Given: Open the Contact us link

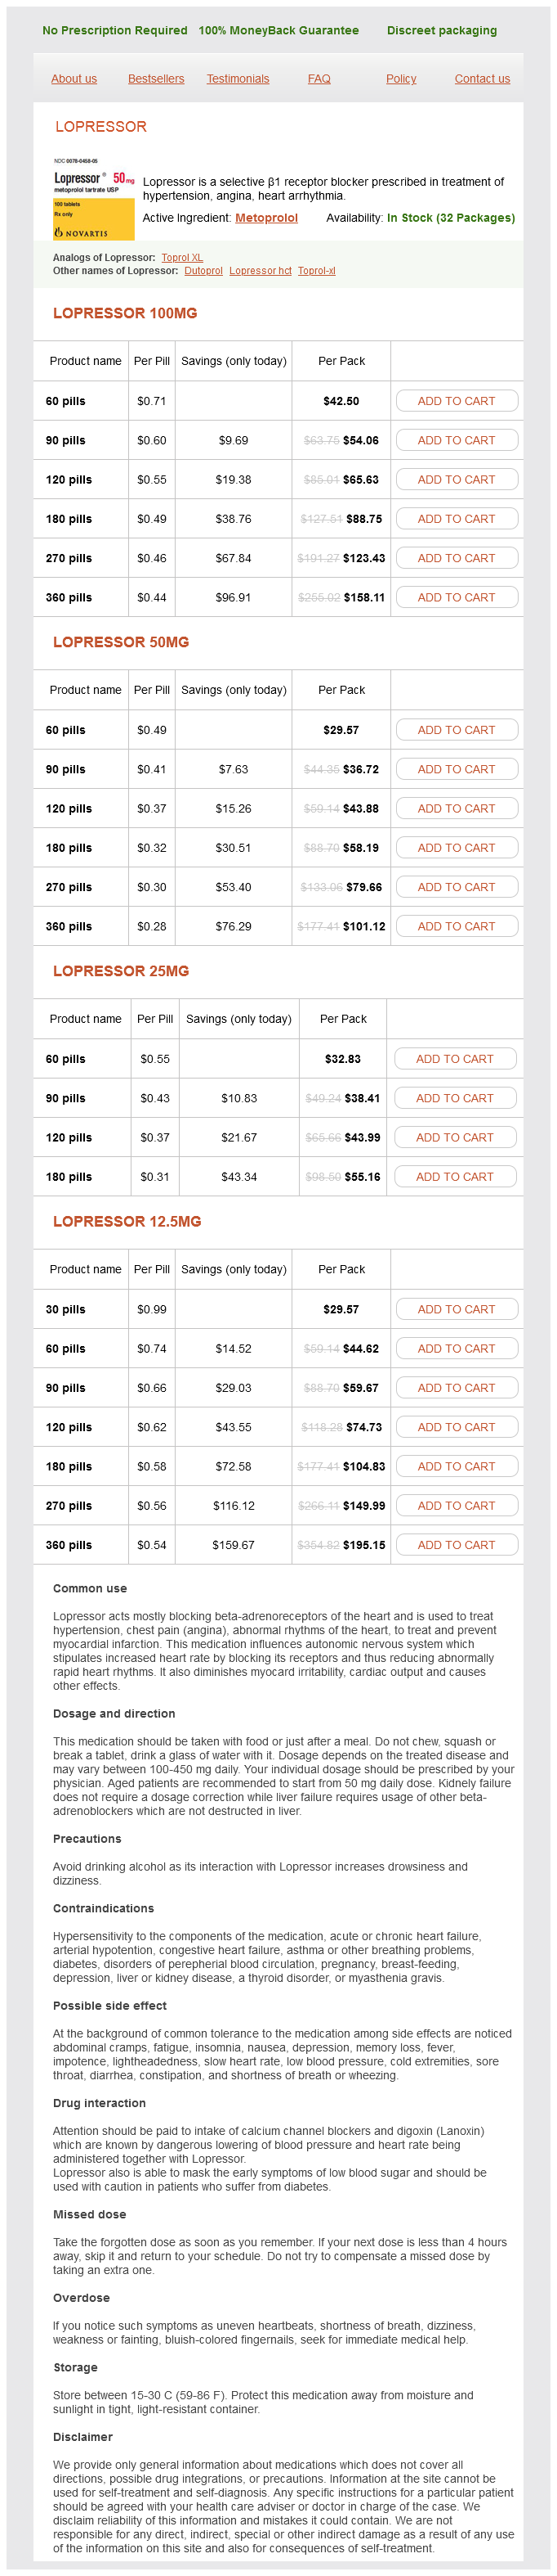Looking at the screenshot, I should point(482,79).
